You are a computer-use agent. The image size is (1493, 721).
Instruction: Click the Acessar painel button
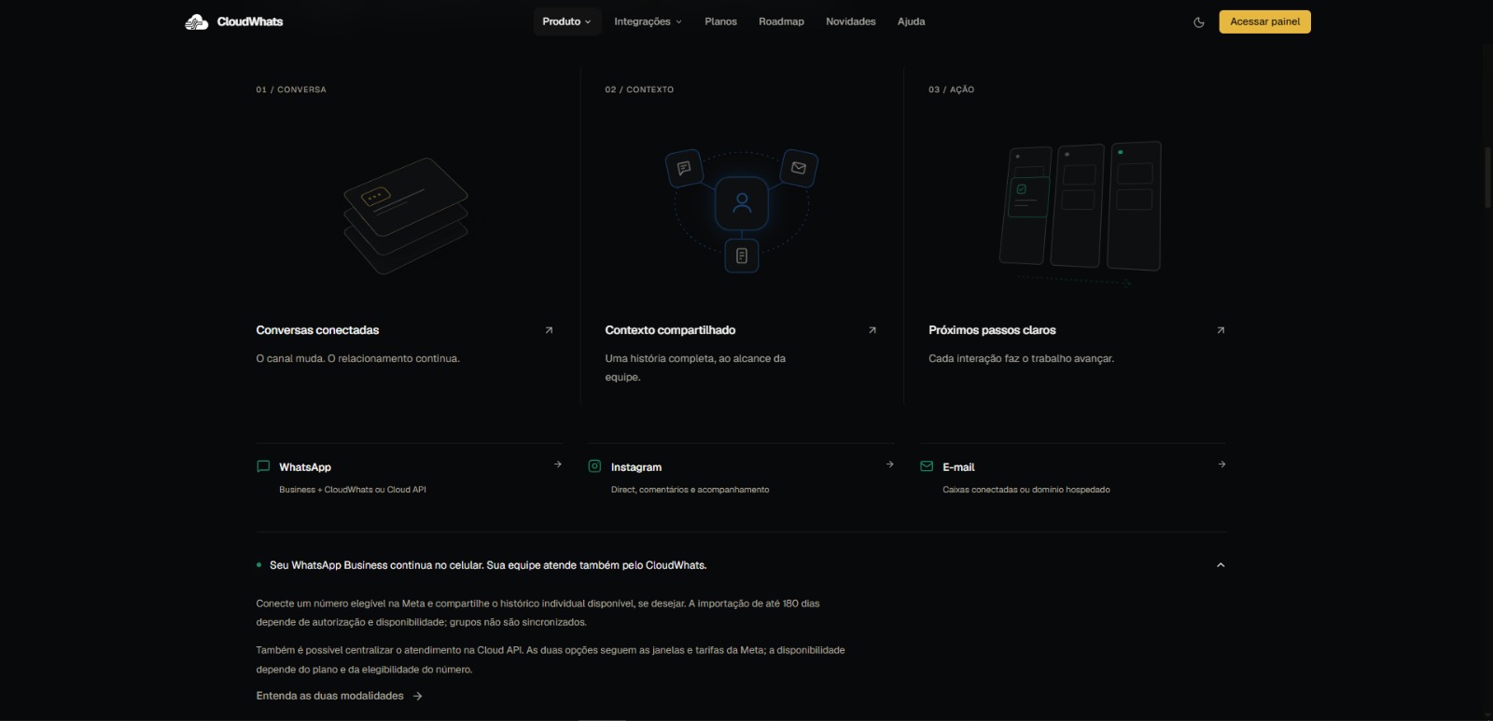click(x=1264, y=21)
